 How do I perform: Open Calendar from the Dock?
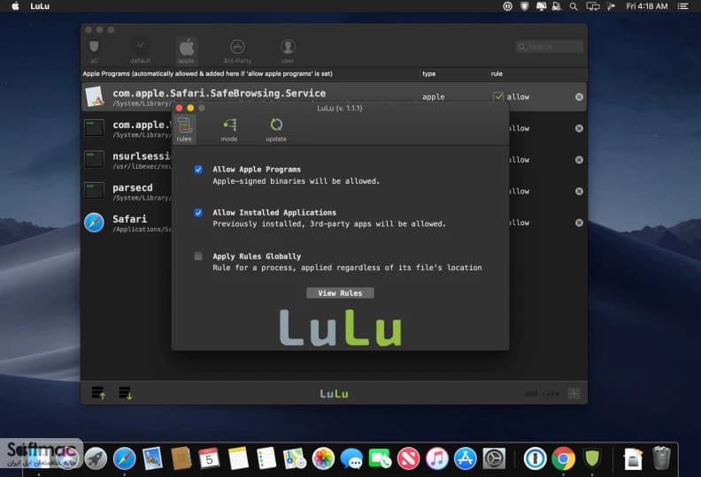coord(209,458)
